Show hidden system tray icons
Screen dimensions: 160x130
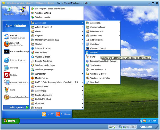pyautogui.click(x=141, y=121)
